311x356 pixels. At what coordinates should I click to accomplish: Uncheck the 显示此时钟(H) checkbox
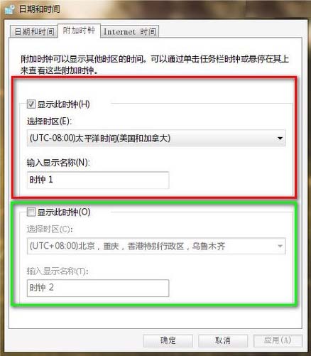pos(31,104)
